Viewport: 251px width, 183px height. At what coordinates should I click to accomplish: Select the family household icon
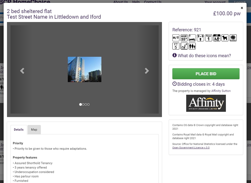pyautogui.click(x=192, y=46)
